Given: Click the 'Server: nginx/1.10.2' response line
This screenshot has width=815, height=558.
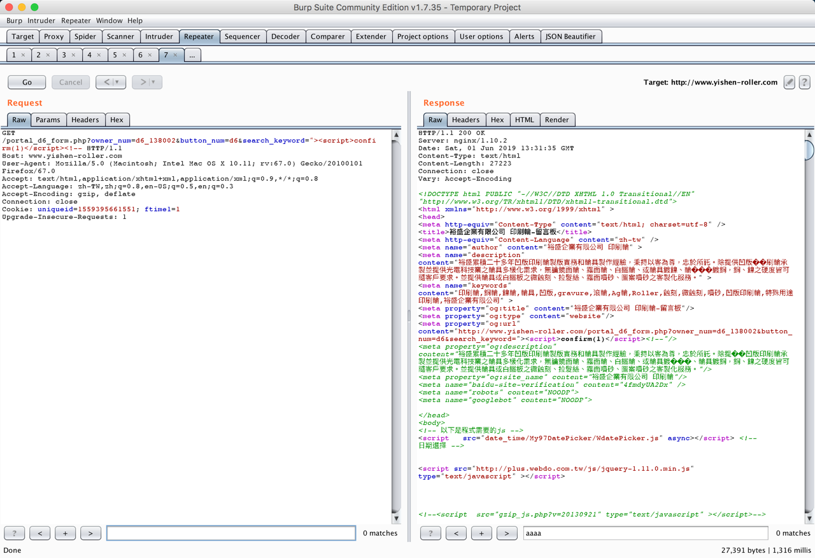Looking at the screenshot, I should click(463, 141).
